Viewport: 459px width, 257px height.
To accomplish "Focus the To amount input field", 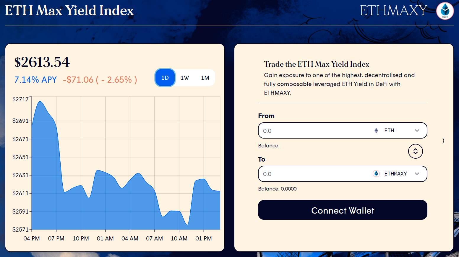I will tap(313, 174).
